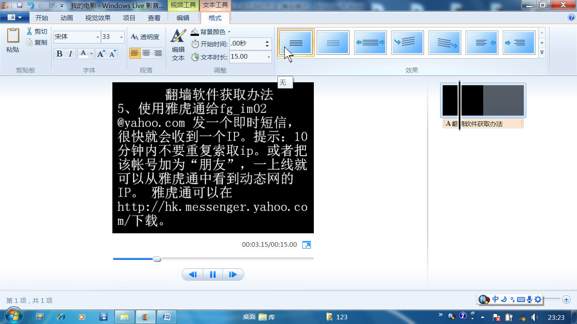Set paragraph alignment to center
577x324 pixels.
coord(146,53)
